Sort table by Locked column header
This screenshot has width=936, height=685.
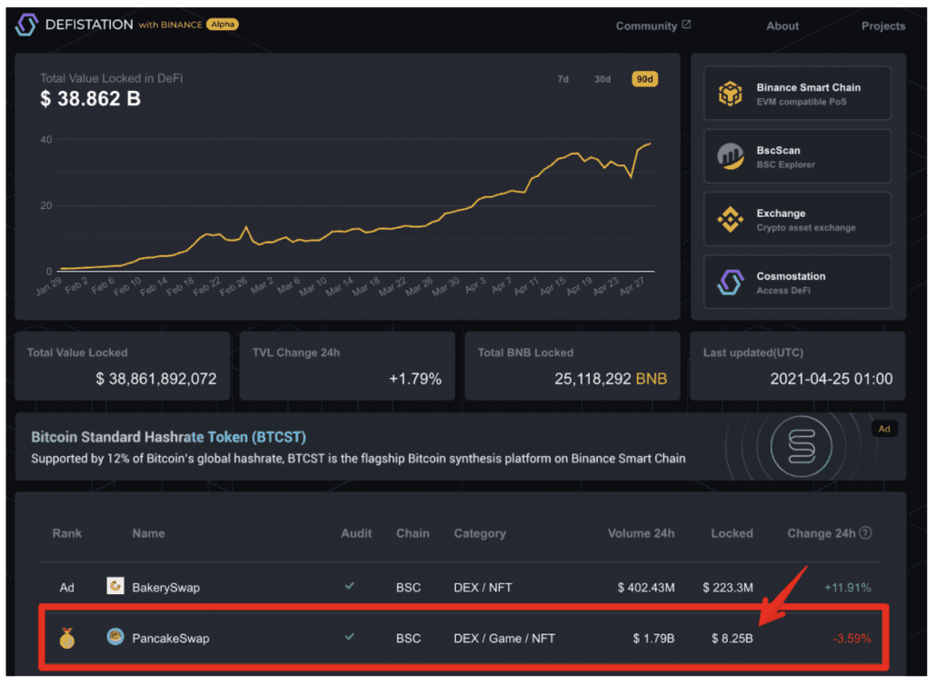[x=732, y=533]
